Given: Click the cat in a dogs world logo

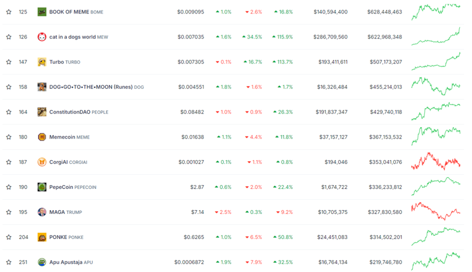Looking at the screenshot, I should tap(42, 37).
